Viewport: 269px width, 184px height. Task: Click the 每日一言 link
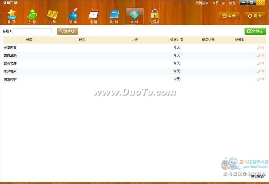click(x=219, y=3)
